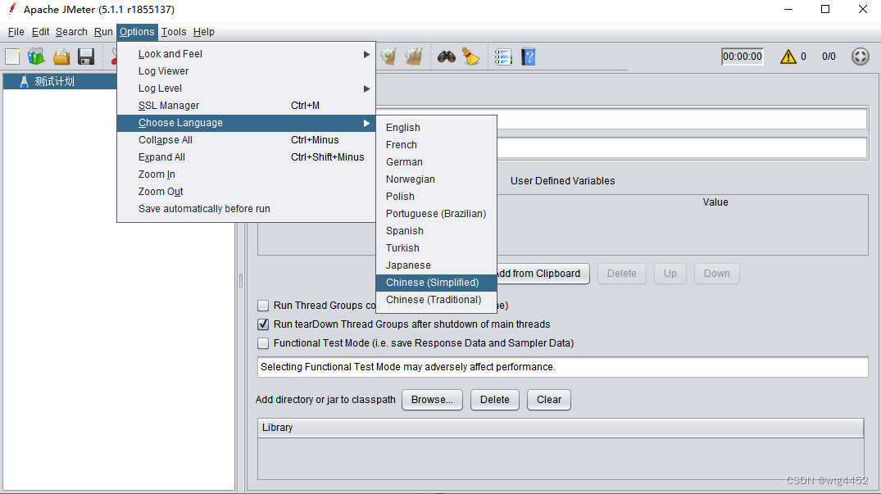Expand Log Level submenu arrow
The image size is (881, 494).
(366, 88)
